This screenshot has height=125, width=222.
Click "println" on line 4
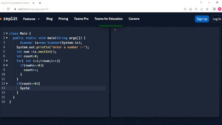click(43, 47)
